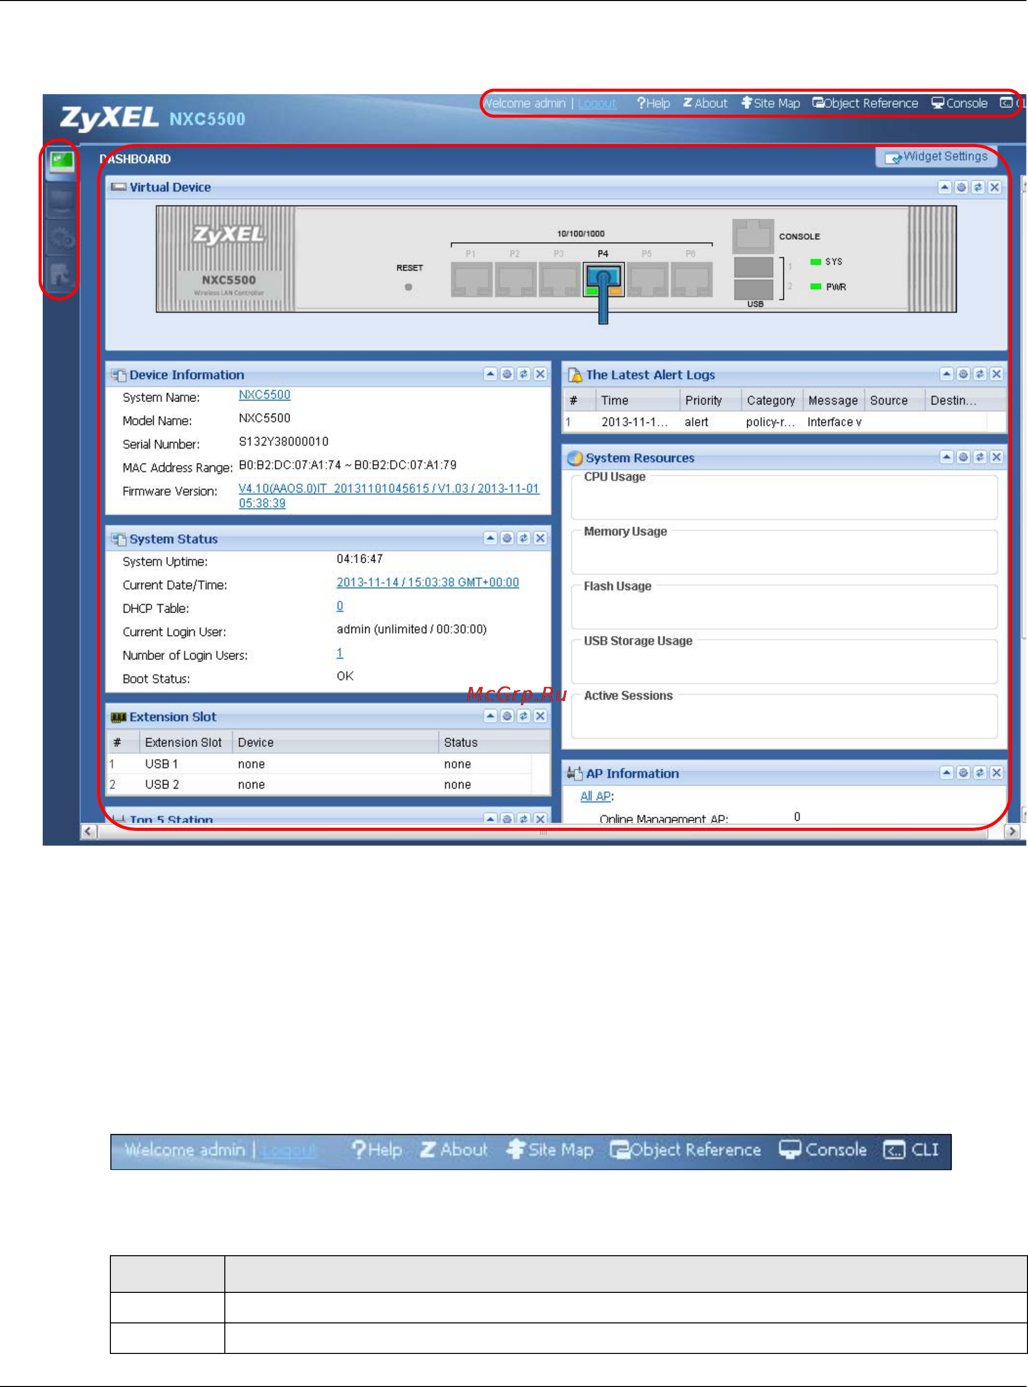This screenshot has height=1387, width=1028.
Task: Collapse the AP Information widget
Action: pos(947,773)
